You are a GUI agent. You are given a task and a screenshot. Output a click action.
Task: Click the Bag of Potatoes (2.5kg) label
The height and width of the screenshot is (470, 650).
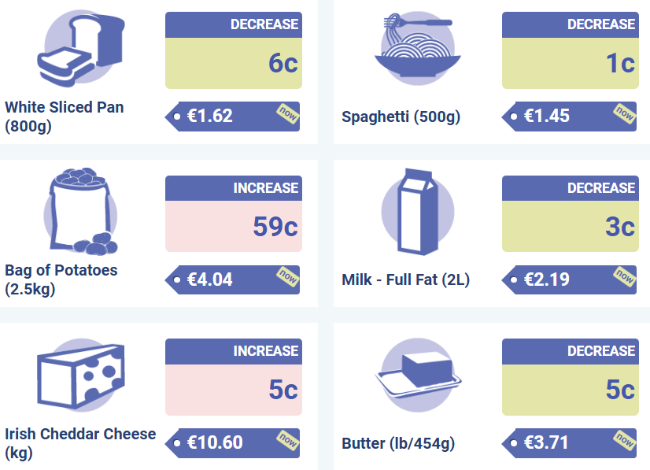pos(61,279)
